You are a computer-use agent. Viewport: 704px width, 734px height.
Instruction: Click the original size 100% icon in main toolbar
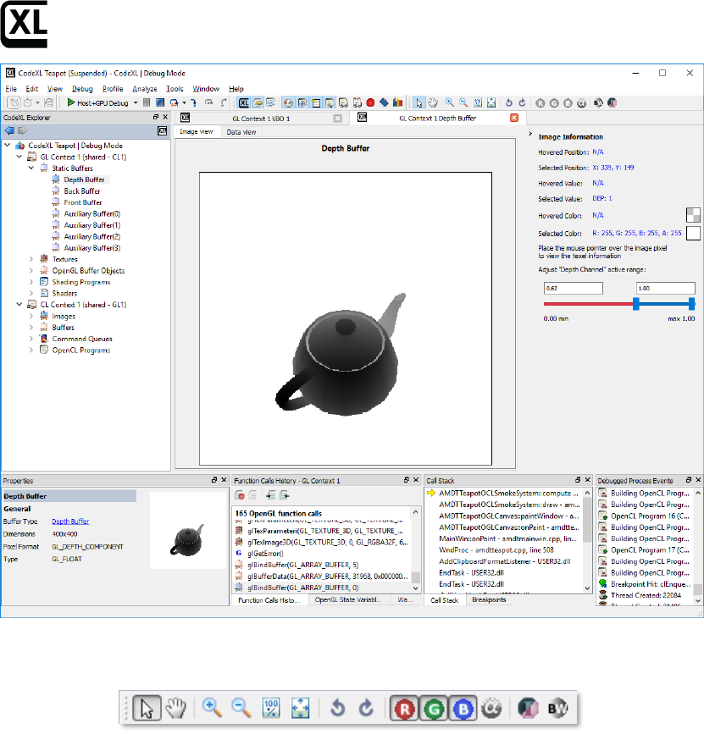click(478, 102)
